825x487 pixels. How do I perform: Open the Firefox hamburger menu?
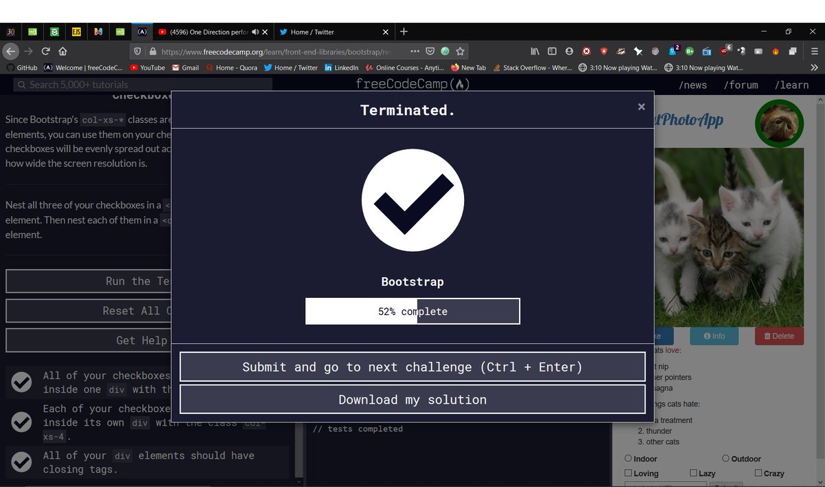tap(814, 51)
